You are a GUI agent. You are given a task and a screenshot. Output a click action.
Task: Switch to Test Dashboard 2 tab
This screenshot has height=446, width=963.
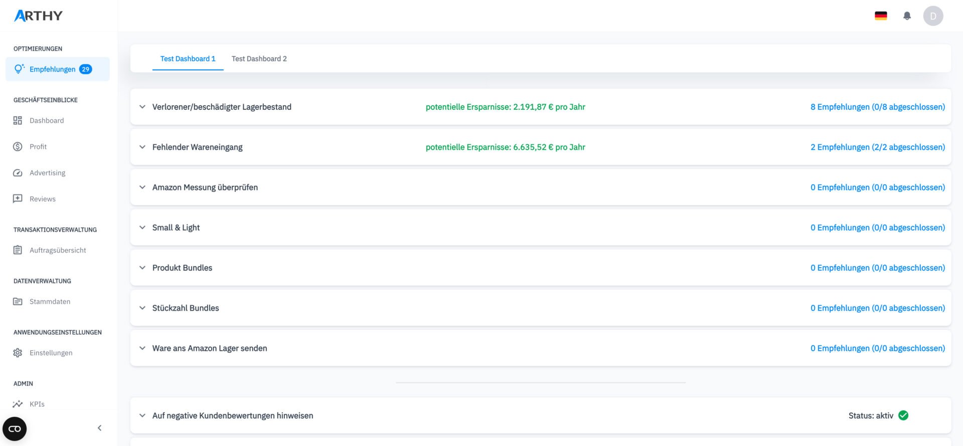(259, 59)
